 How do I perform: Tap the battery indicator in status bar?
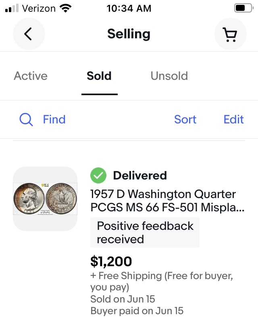point(243,8)
